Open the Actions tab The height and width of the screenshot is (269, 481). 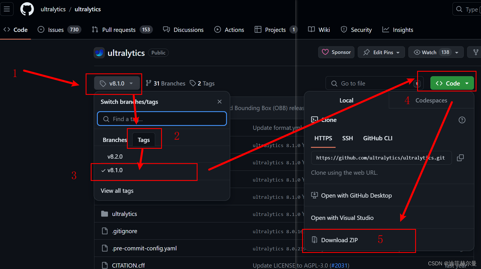click(x=229, y=30)
